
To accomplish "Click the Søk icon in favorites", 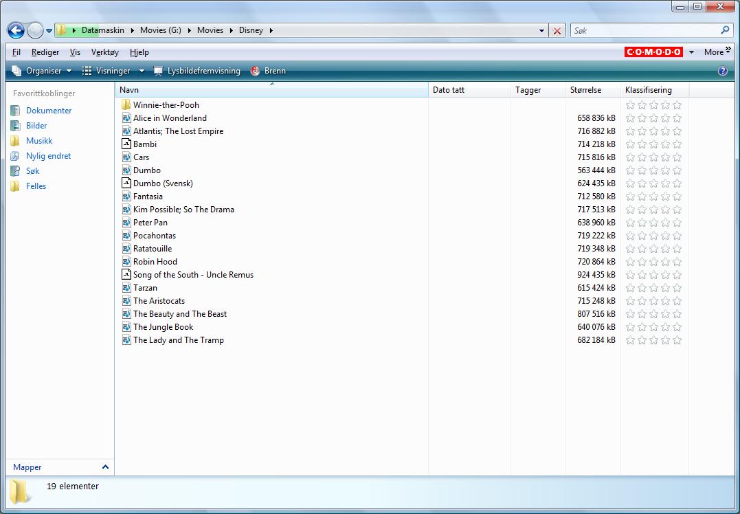I will click(x=15, y=171).
